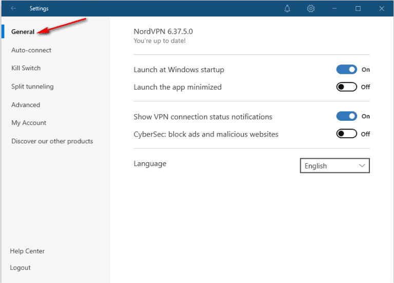Open the Help Center link
The image size is (394, 283).
(x=27, y=251)
